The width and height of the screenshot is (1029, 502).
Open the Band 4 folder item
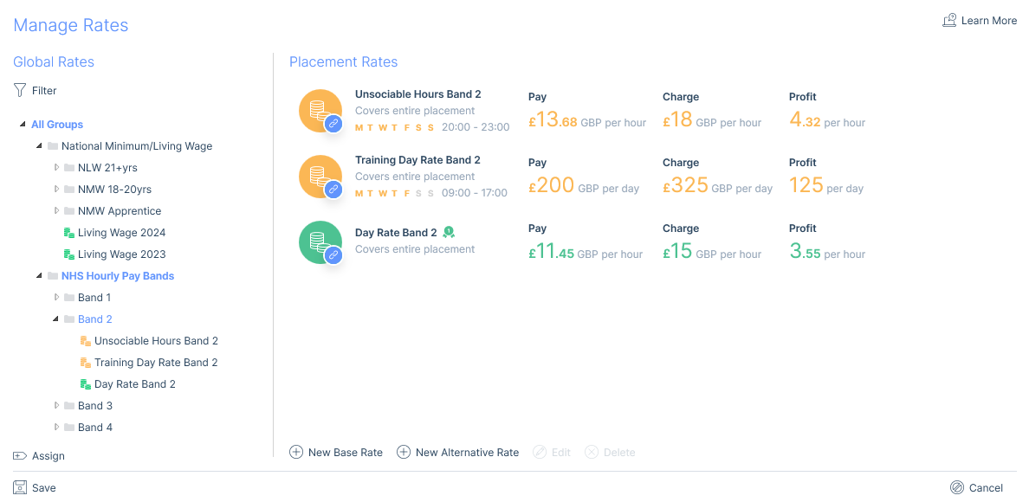[x=95, y=428]
